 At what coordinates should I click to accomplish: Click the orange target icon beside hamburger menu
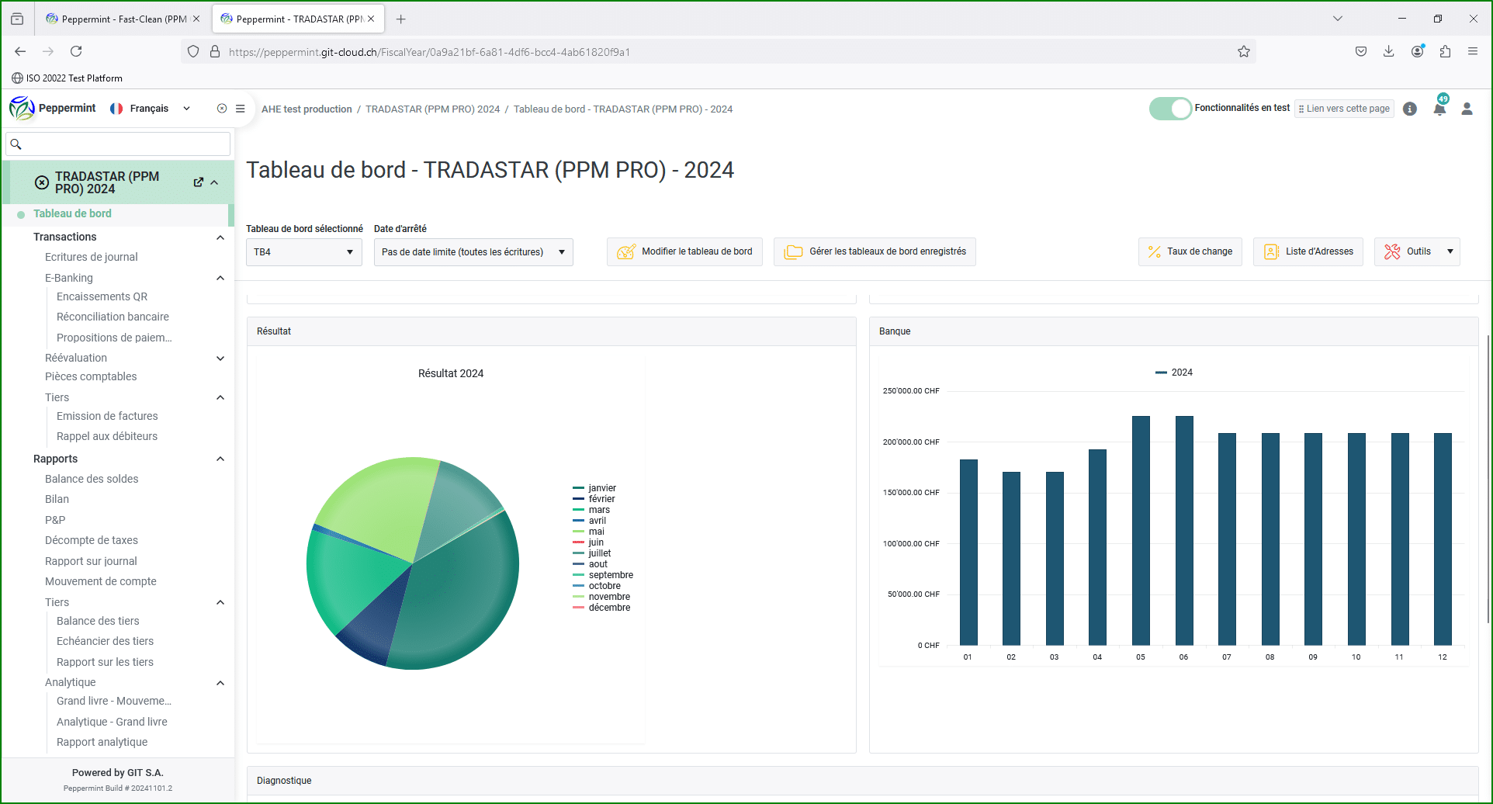(222, 109)
